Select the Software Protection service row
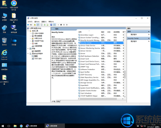The width and height of the screenshot is (161, 128). [101, 70]
